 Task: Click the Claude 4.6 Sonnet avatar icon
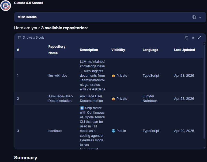point(6,6)
